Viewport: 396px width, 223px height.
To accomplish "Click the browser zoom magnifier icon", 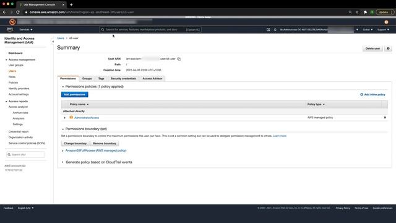I will 350,12.
